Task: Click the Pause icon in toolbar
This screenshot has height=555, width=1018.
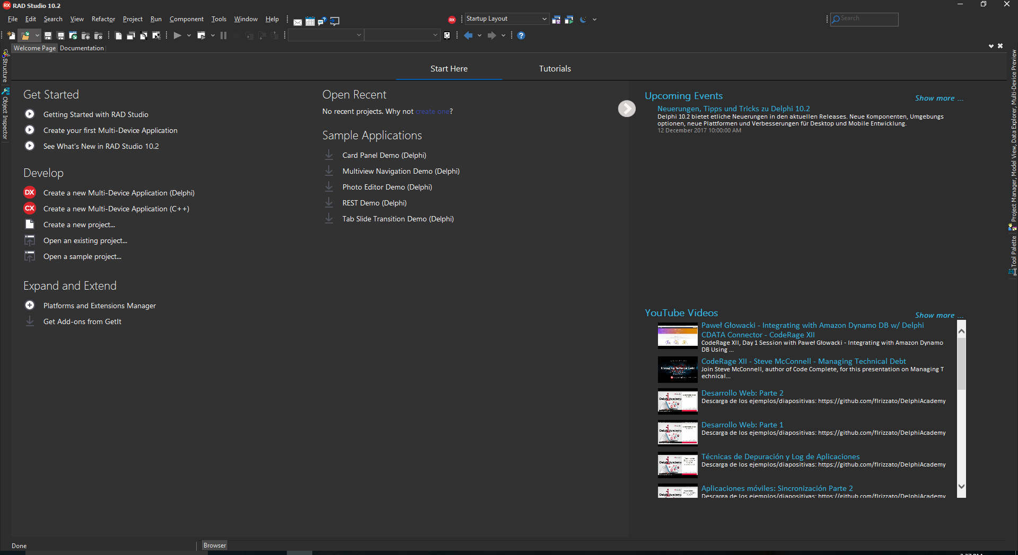Action: (x=224, y=35)
